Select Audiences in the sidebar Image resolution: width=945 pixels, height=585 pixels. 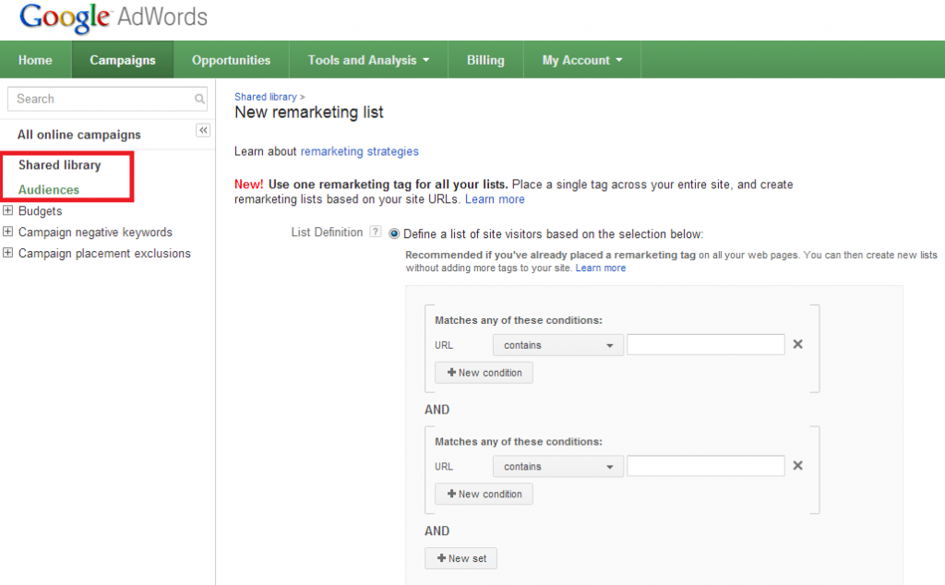[49, 190]
